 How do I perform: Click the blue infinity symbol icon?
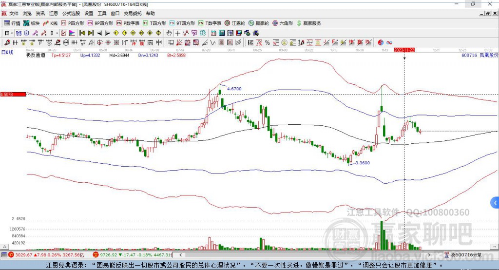pos(389,42)
